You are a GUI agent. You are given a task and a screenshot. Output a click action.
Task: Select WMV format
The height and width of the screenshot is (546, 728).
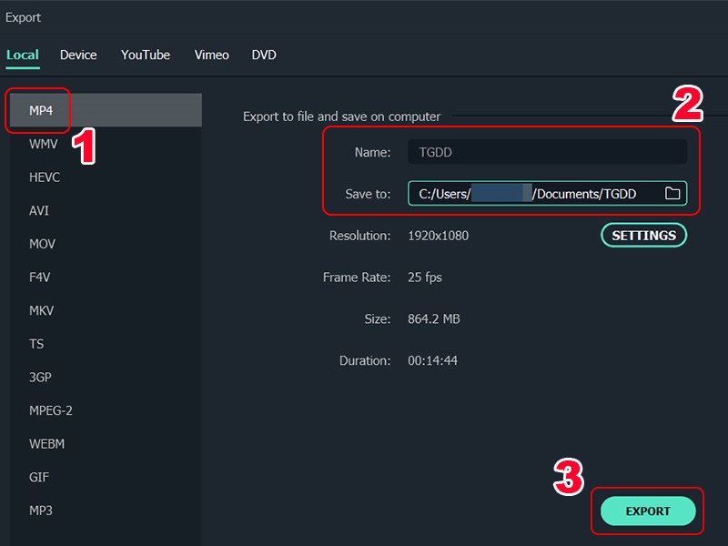pos(106,144)
